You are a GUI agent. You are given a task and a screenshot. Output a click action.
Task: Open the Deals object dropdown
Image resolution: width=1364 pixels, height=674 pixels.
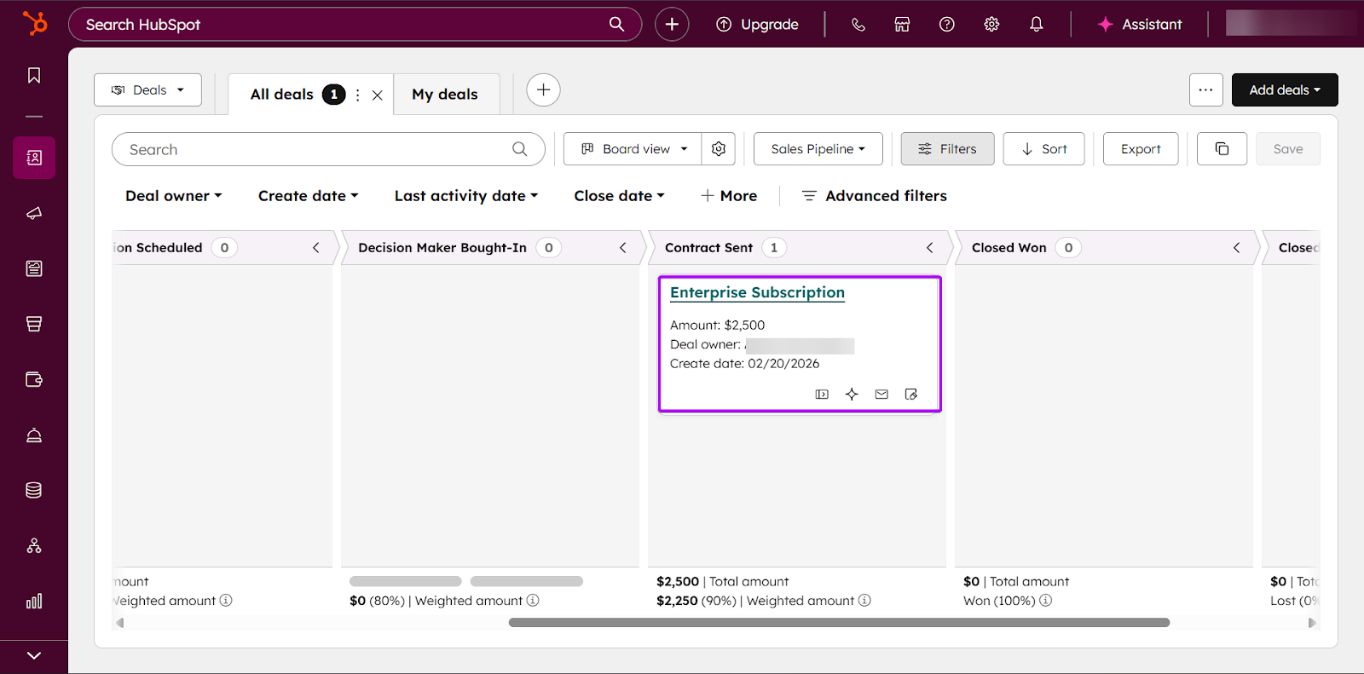[x=147, y=89]
